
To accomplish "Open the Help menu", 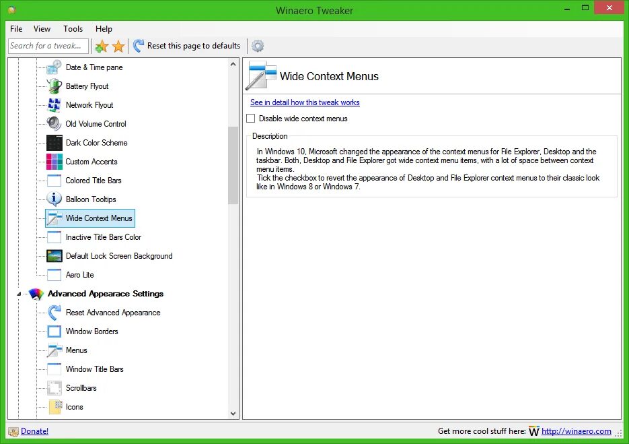I will click(104, 29).
